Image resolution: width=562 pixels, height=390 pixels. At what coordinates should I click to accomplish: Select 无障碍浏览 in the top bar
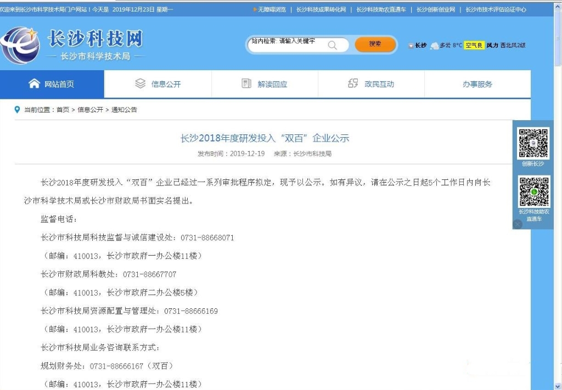tap(273, 9)
